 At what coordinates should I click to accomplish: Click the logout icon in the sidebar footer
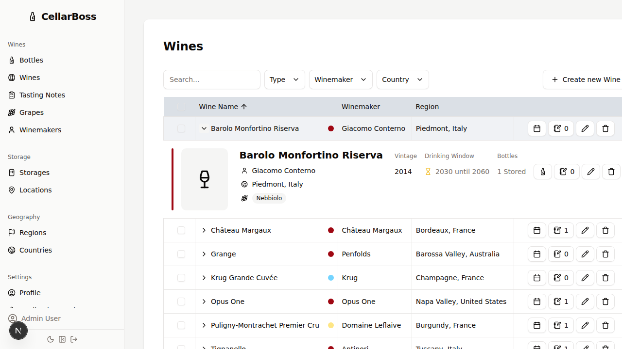pos(74,339)
